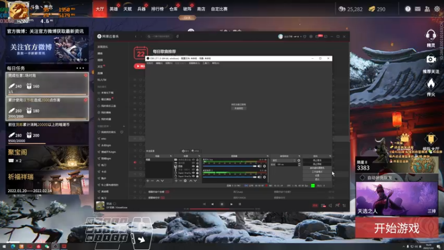Viewport: 444px width, 250px height.
Task: Click the music player back arrow
Action: pos(135,36)
